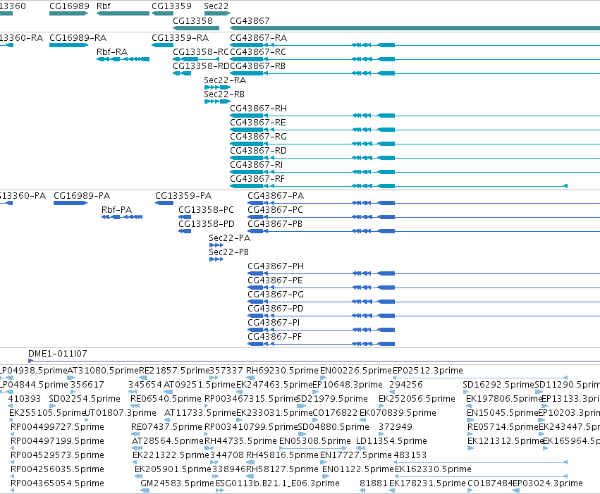Viewport: 600px width, 494px height.
Task: Click EST RE07437.5prime
Action: (x=166, y=427)
